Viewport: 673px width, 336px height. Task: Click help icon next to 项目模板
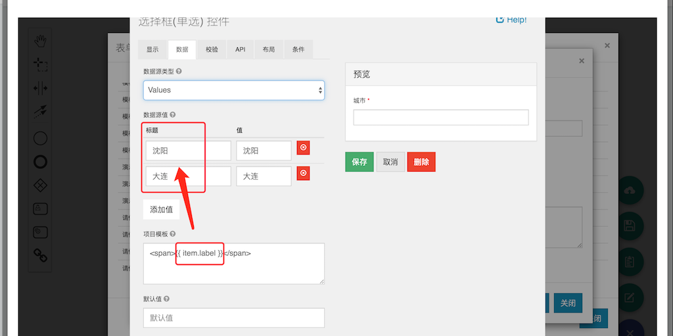(x=172, y=234)
